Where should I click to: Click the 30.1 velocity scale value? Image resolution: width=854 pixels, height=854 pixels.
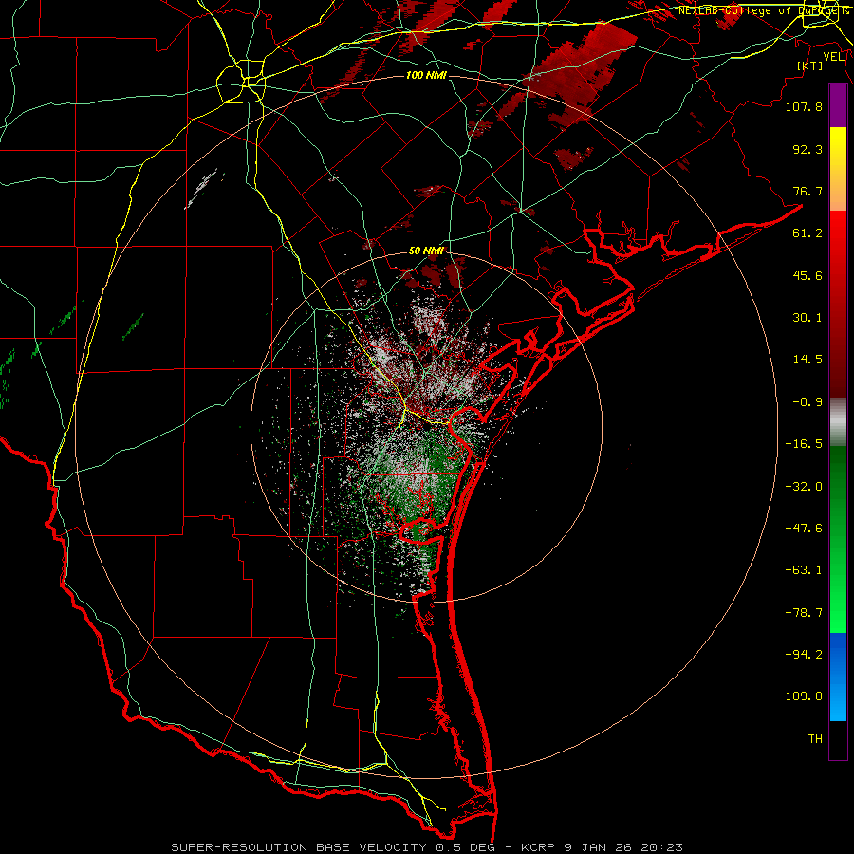click(808, 318)
